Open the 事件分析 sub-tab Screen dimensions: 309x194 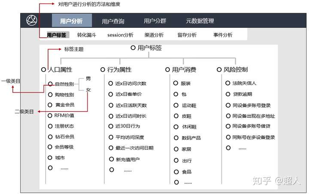coord(223,35)
